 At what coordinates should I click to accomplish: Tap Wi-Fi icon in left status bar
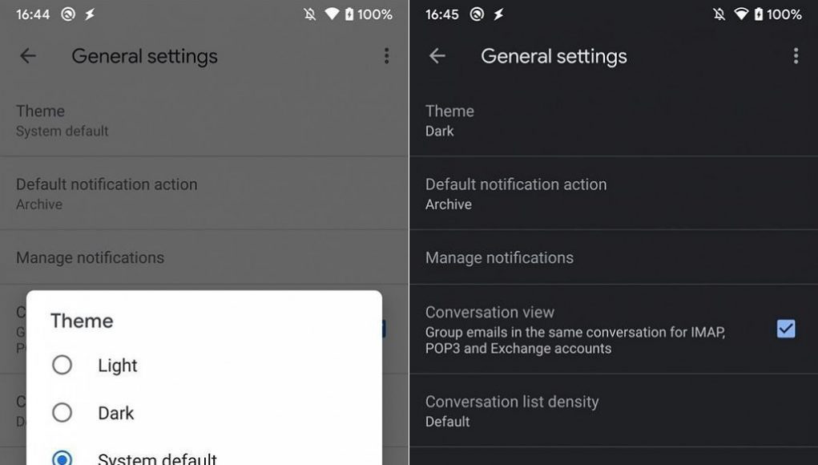coord(332,14)
